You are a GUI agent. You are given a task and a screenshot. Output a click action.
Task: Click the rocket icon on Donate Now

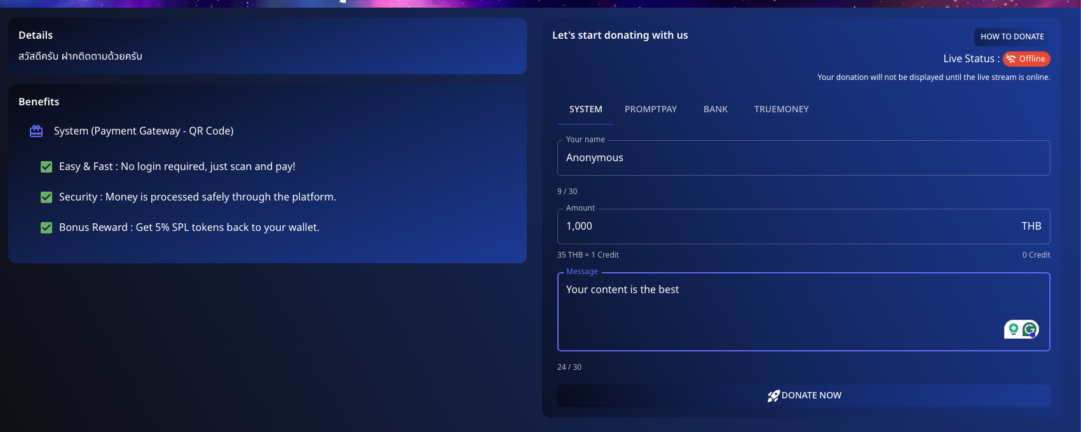[x=773, y=396]
